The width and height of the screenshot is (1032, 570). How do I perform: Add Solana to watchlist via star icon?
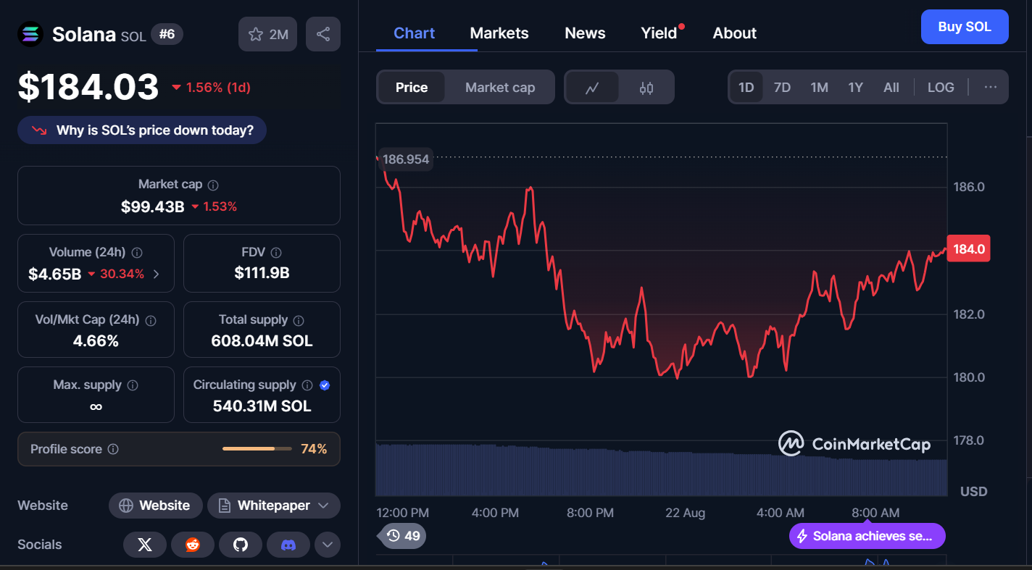point(267,34)
